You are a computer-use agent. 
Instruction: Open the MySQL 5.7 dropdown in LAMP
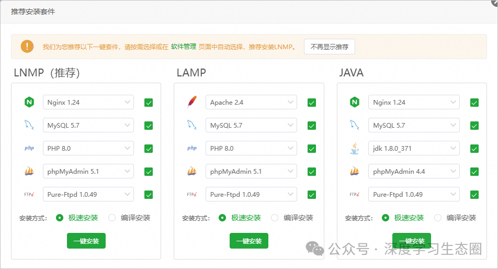pyautogui.click(x=251, y=125)
